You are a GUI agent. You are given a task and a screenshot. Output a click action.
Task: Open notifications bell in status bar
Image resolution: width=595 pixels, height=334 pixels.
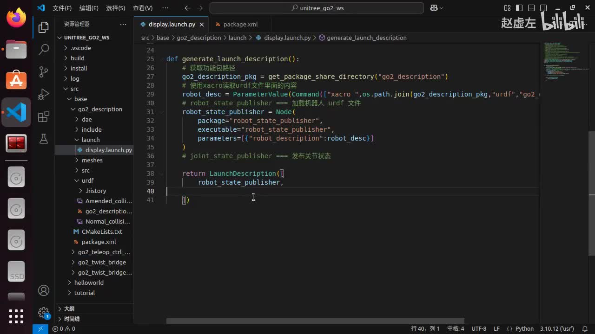585,328
